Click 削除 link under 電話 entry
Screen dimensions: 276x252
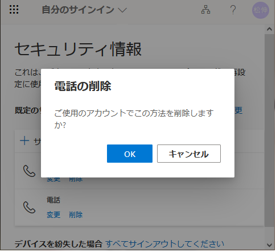[76, 216]
